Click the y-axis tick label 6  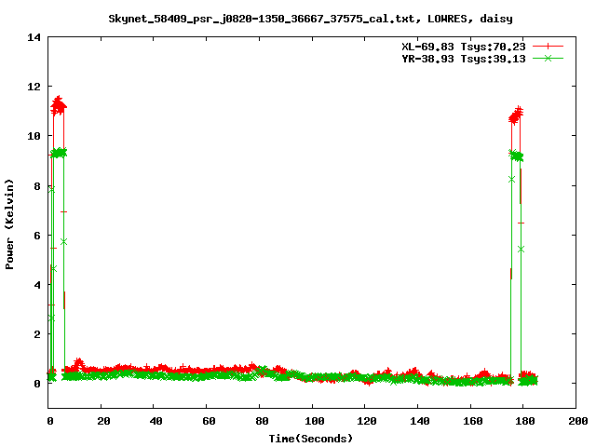coord(37,236)
